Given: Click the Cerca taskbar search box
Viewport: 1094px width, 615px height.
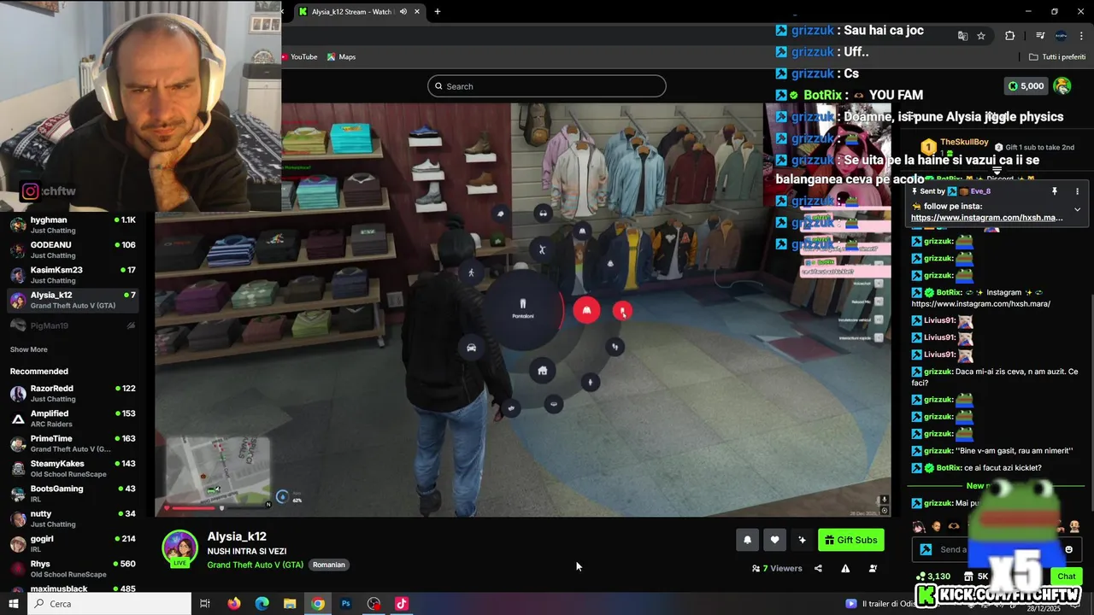Looking at the screenshot, I should click(x=109, y=604).
